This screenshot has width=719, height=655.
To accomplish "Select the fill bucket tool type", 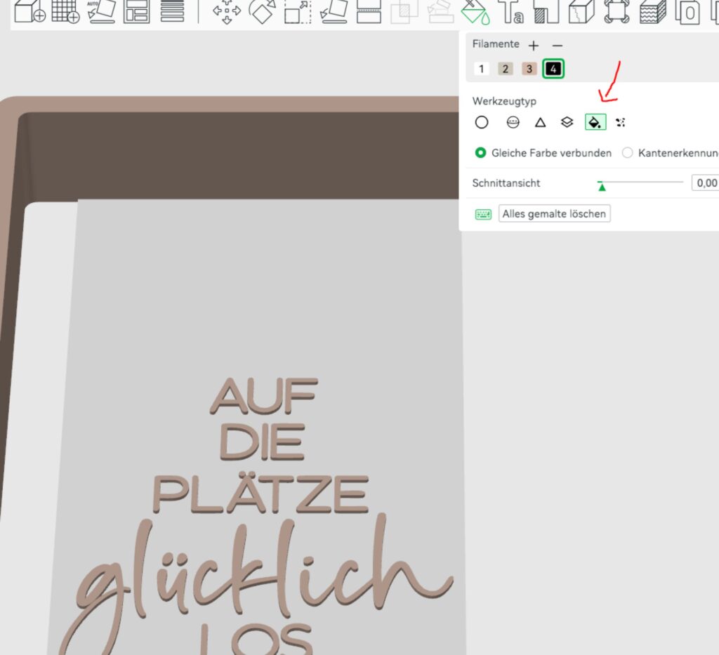I will click(x=595, y=122).
